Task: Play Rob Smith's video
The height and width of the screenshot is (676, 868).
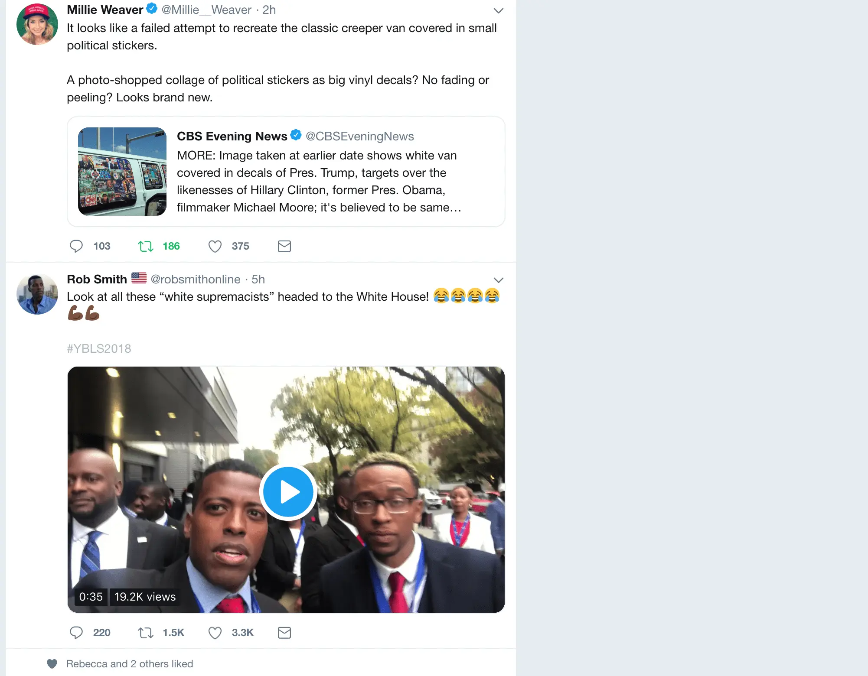Action: (x=288, y=492)
